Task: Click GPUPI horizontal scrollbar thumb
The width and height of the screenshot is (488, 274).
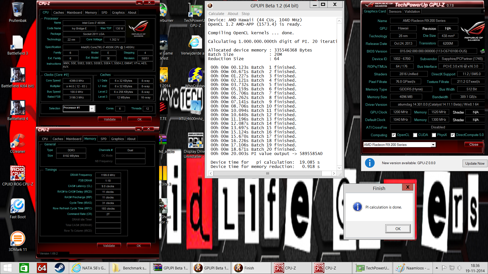Action: (x=267, y=173)
